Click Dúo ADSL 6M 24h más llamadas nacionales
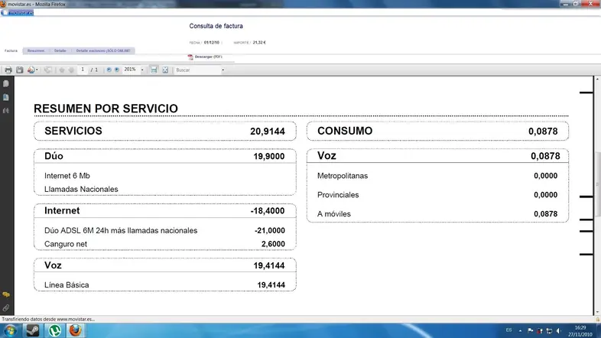The image size is (601, 338). pyautogui.click(x=121, y=231)
